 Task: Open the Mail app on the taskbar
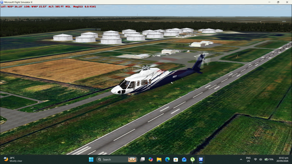[x=184, y=159]
